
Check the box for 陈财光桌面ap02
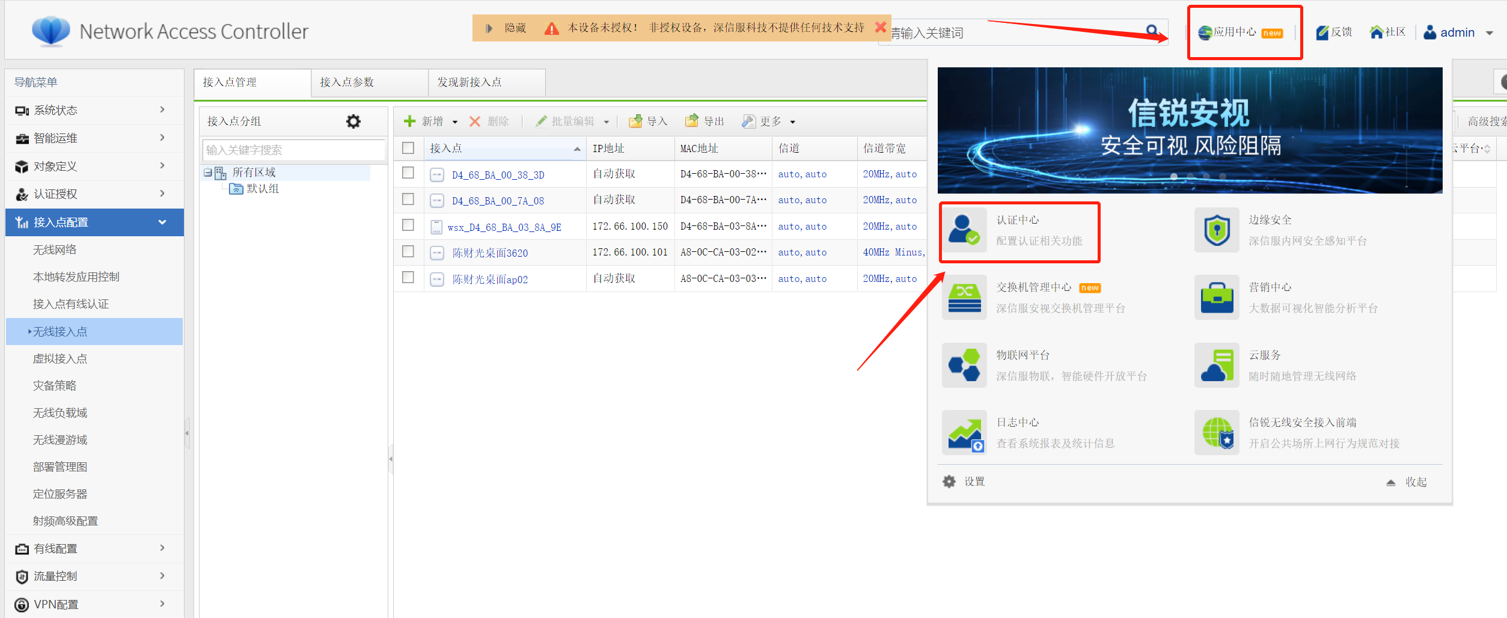[x=408, y=277]
